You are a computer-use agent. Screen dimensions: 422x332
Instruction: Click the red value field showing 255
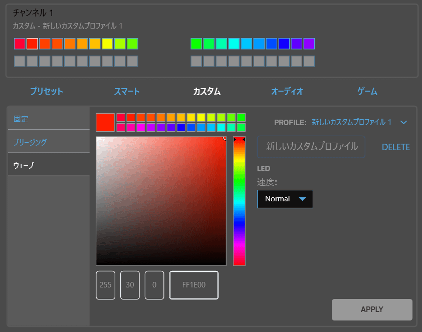pyautogui.click(x=105, y=285)
